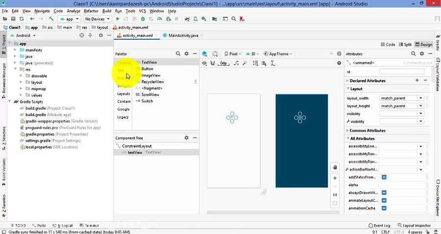Screen dimensions: 441x234
Task: Search within the Palette panel
Action: [178, 54]
